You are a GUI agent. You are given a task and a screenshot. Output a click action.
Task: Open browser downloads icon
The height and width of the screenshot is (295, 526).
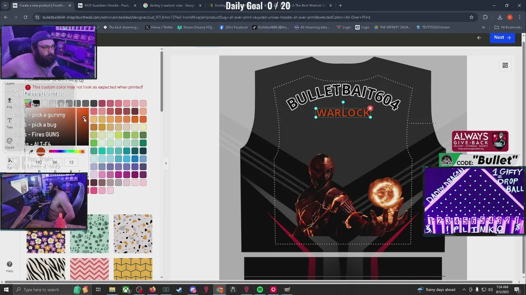tap(500, 17)
